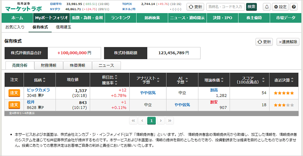Viewport: 303px width, 156px height.
Task: Click the NYダウ index label
Action: pos(55,9)
